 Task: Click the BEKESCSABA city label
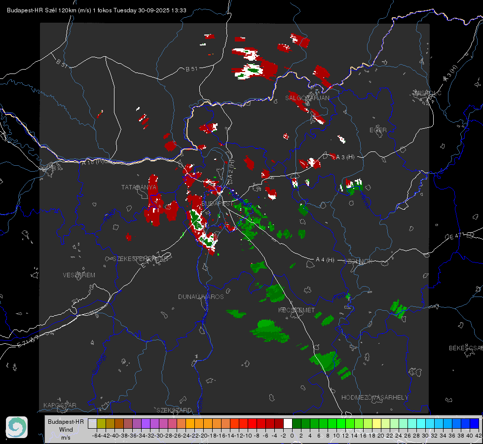coord(465,348)
